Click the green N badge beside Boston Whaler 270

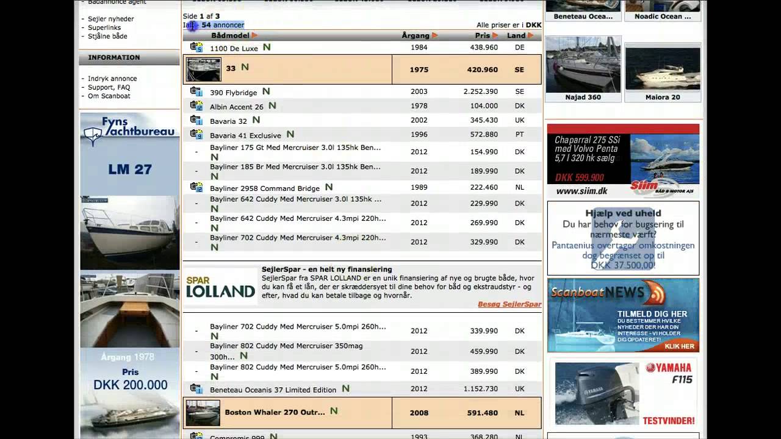(x=334, y=411)
